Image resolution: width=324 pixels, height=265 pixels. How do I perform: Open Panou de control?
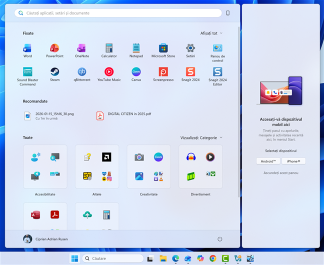[x=217, y=53]
